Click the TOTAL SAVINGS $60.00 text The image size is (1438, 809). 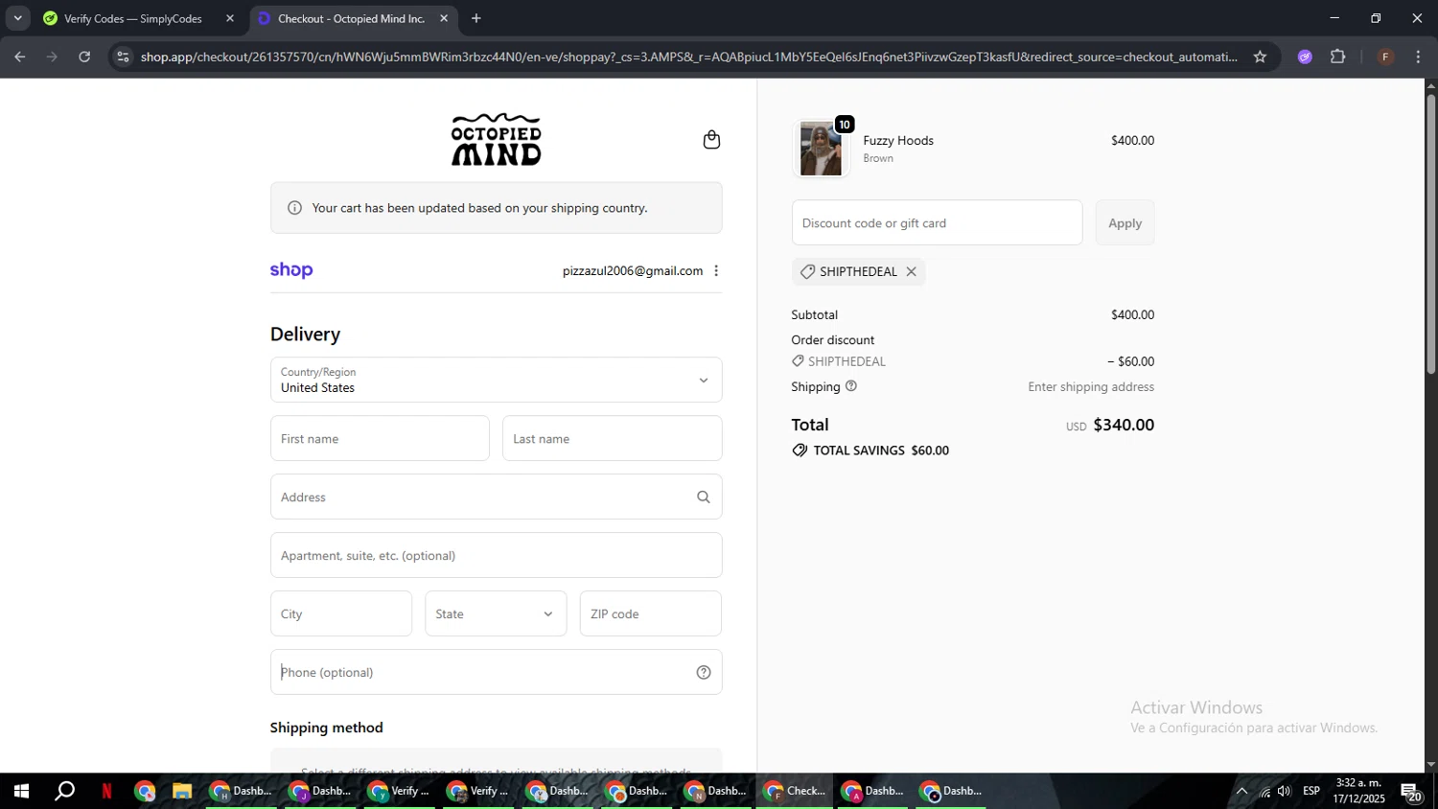pos(881,451)
